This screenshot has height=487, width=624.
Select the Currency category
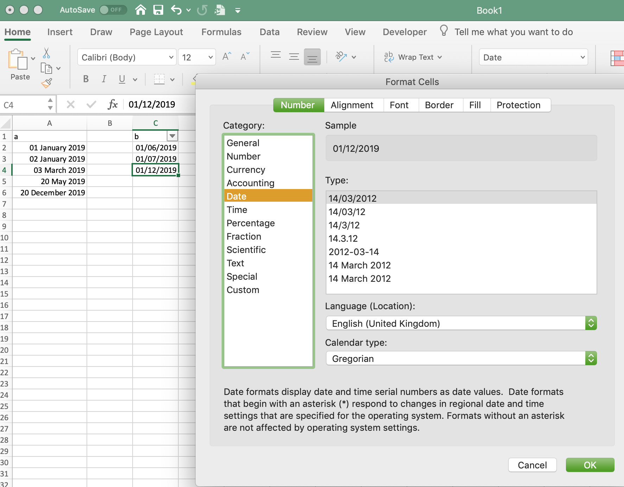(268, 170)
